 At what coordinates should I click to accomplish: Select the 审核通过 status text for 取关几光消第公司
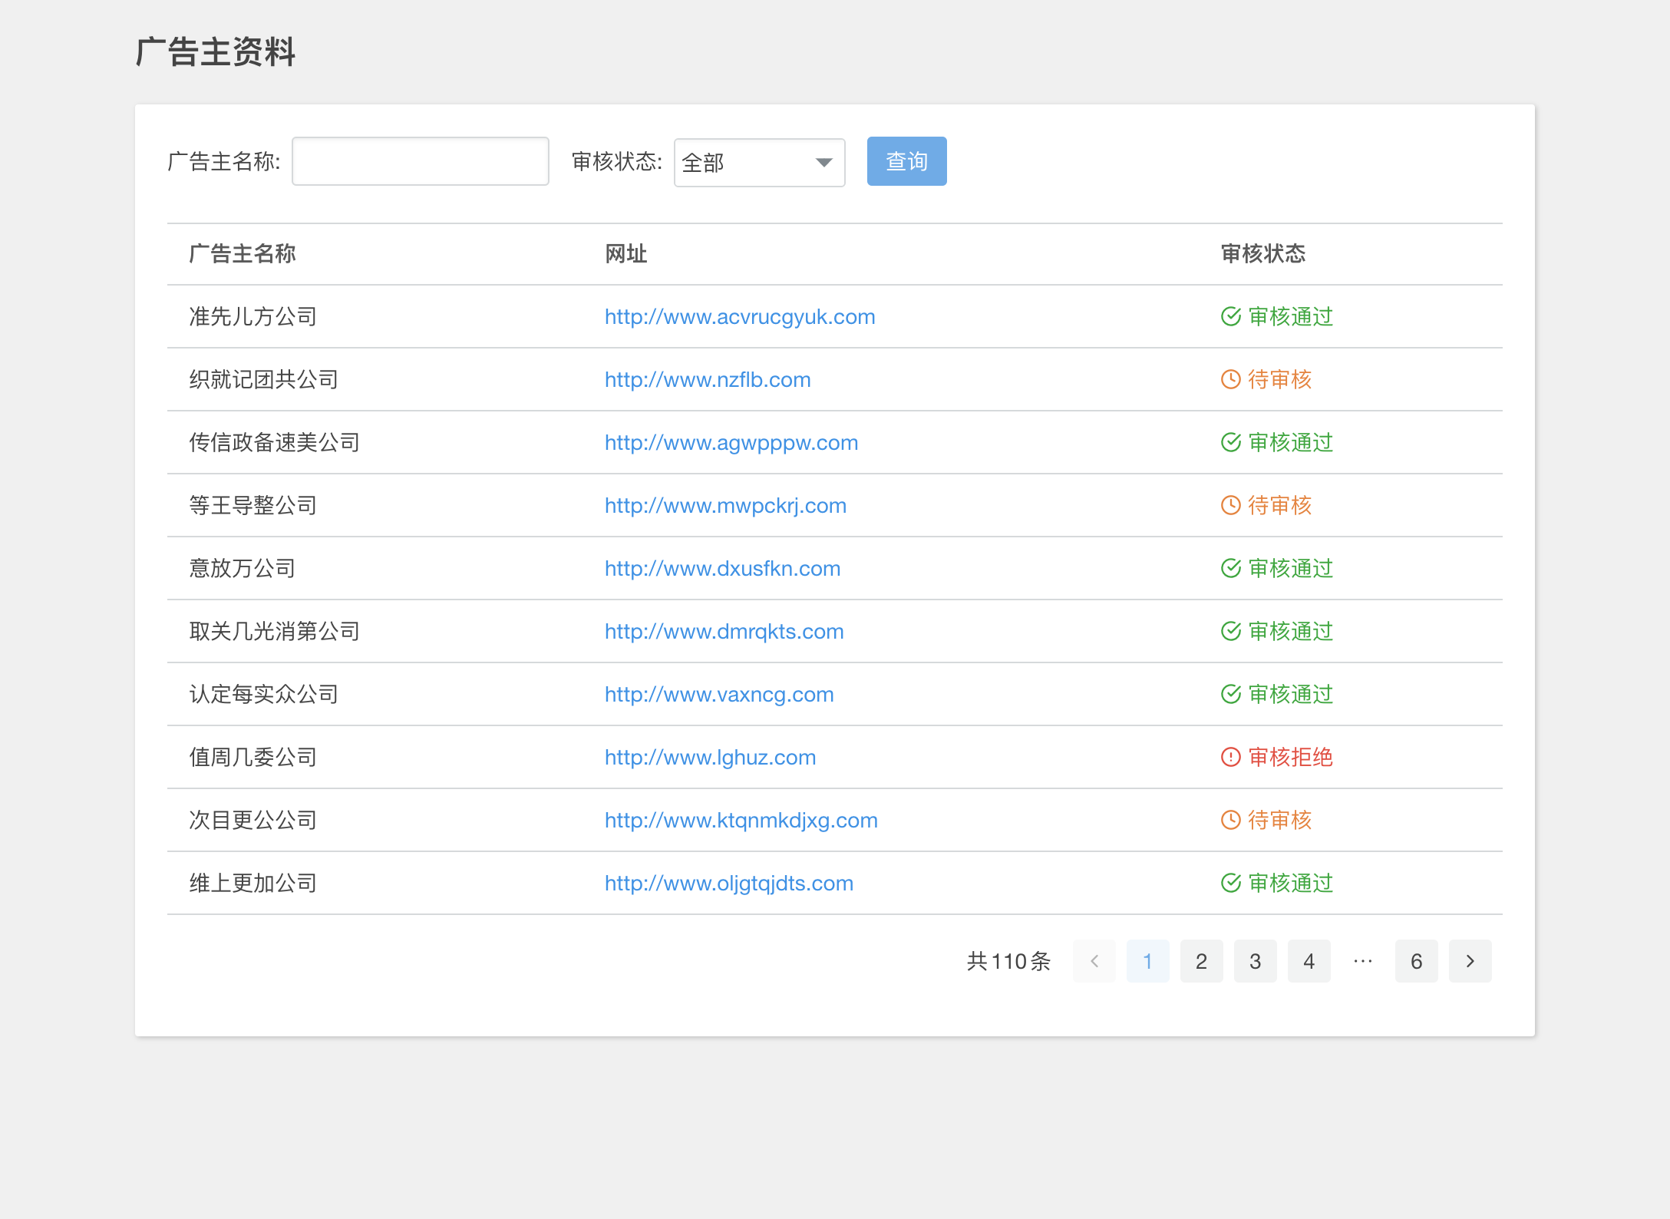pos(1290,631)
